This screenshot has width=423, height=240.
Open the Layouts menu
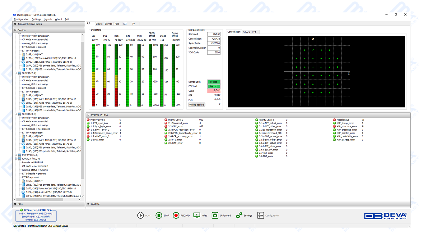click(48, 19)
